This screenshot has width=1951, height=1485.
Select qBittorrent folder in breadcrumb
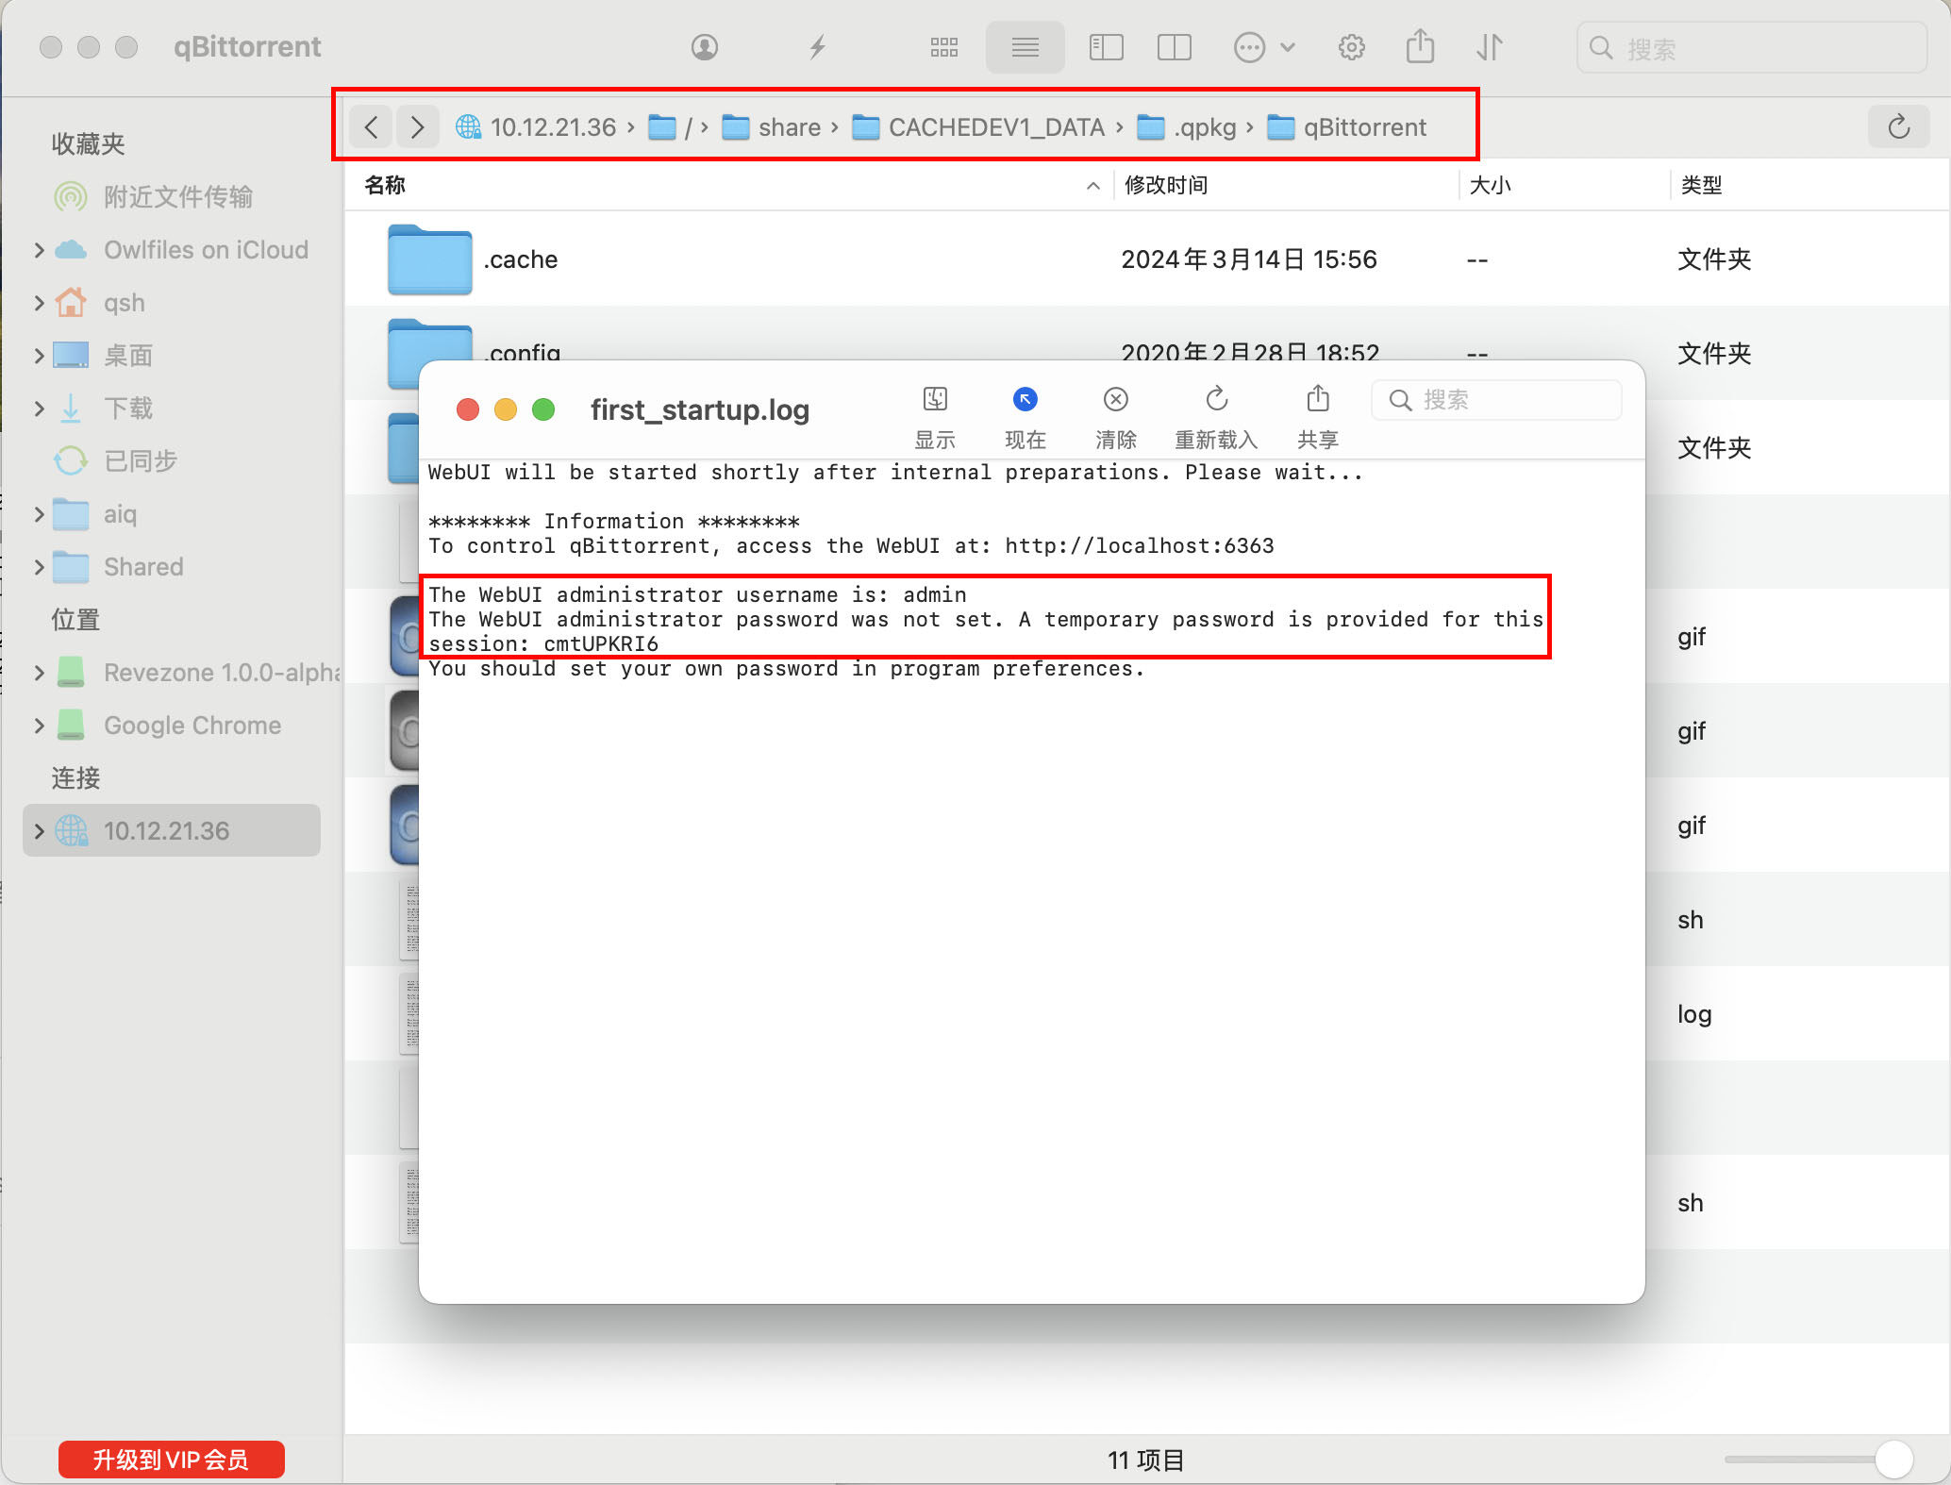1346,127
